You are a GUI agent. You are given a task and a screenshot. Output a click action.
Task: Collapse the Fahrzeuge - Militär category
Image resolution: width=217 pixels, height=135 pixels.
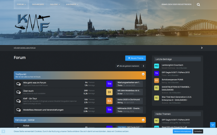pyautogui.click(x=143, y=120)
